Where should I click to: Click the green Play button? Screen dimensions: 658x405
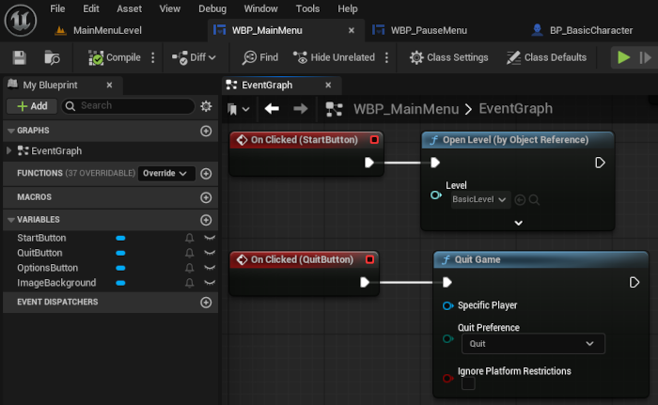pyautogui.click(x=623, y=57)
